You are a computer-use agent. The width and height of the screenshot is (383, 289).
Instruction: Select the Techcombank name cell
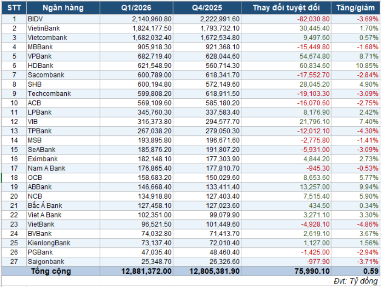pyautogui.click(x=63, y=94)
